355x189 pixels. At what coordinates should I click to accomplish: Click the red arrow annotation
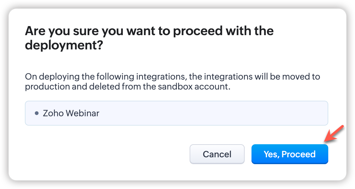pyautogui.click(x=333, y=134)
